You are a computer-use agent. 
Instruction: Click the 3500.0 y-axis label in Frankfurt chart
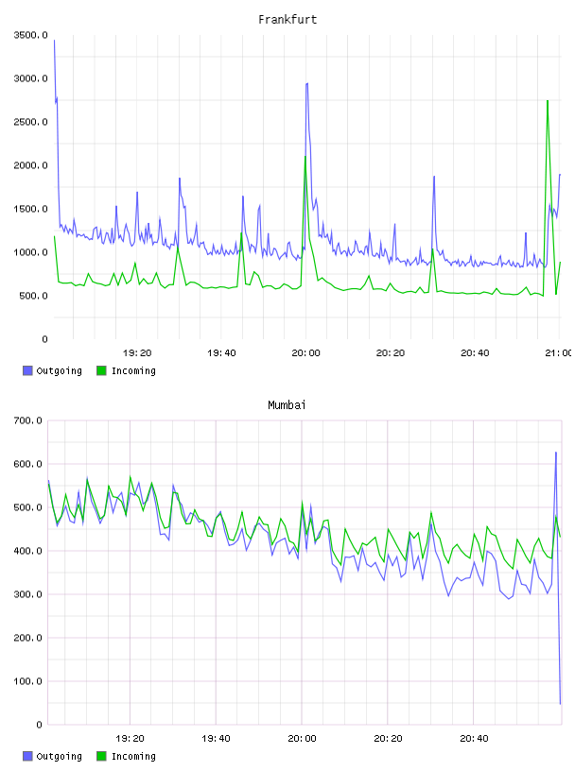(x=31, y=35)
